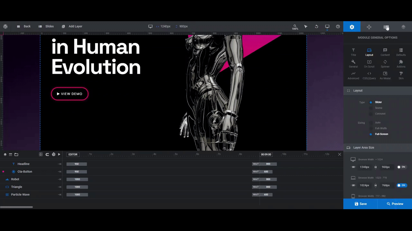Image resolution: width=412 pixels, height=231 pixels.
Task: Open the CSS/jQuery code section
Action: pyautogui.click(x=369, y=76)
